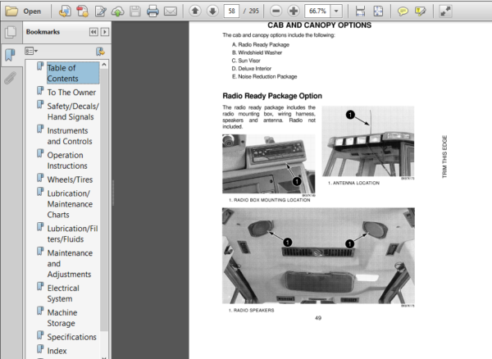
Task: Go to previous page with up arrow
Action: pos(195,11)
